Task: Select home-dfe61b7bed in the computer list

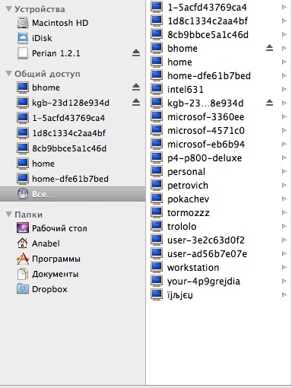Action: tap(209, 75)
